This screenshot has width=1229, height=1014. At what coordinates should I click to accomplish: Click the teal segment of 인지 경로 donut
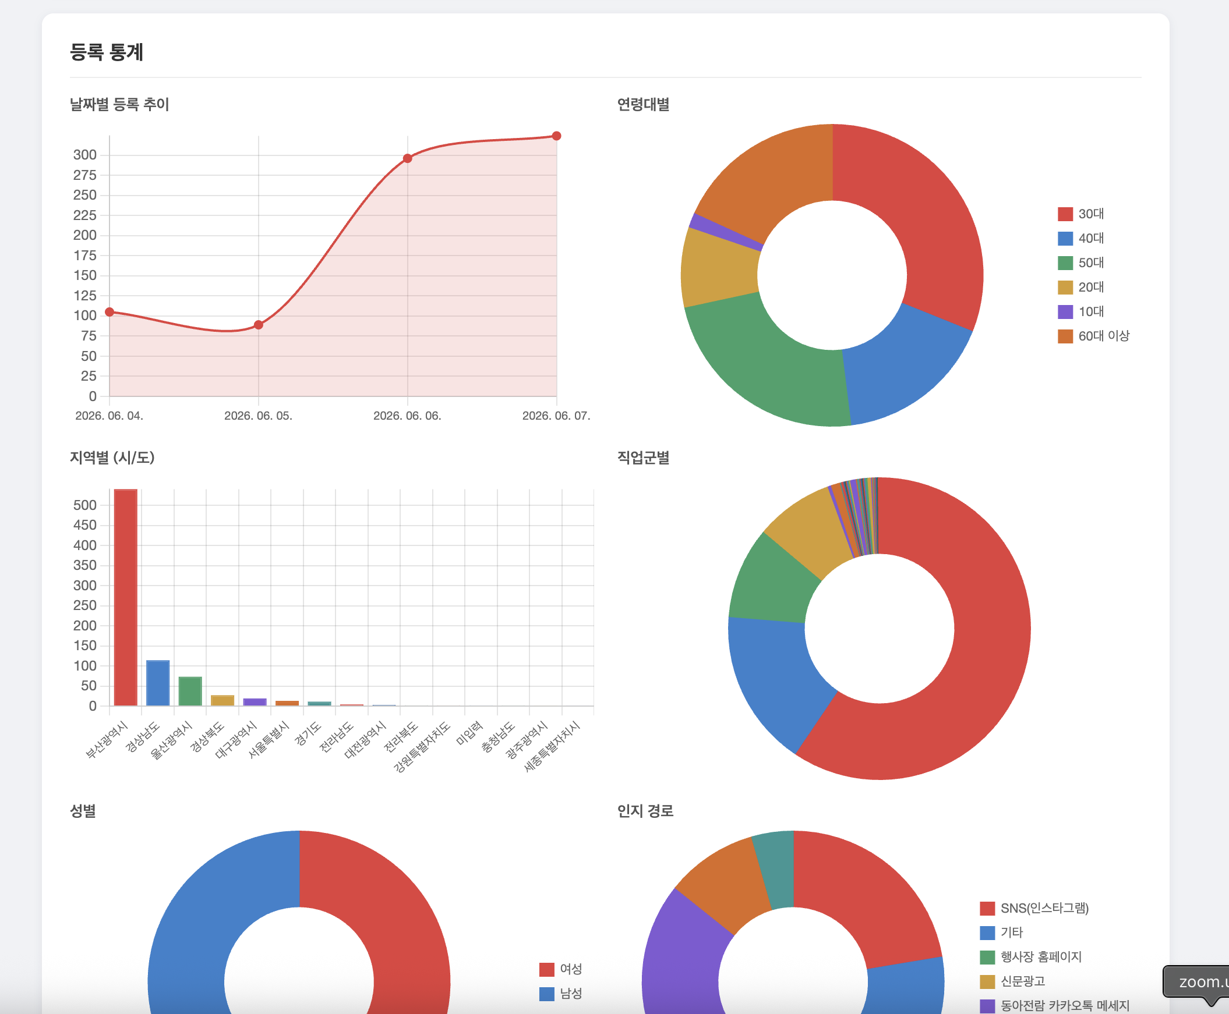tap(777, 869)
